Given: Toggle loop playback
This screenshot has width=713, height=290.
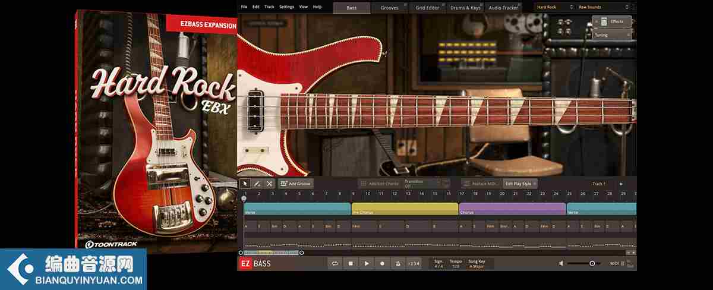Looking at the screenshot, I should tap(335, 263).
